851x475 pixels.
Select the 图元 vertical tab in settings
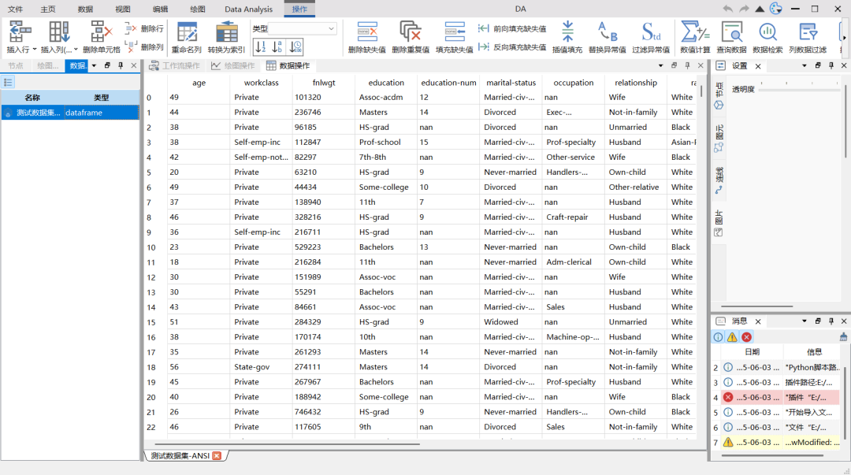coord(719,139)
